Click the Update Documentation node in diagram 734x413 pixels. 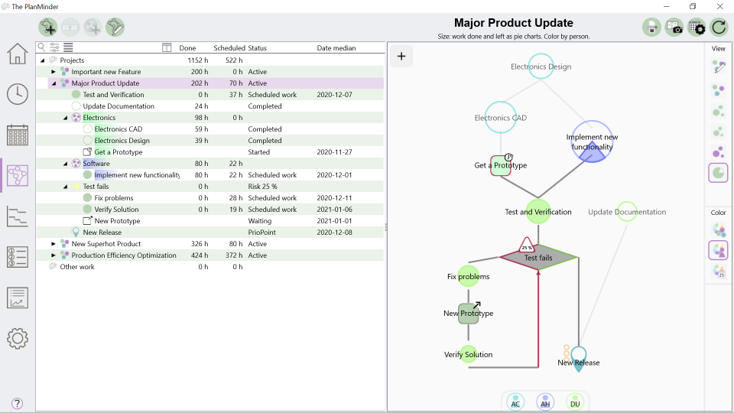coord(627,212)
